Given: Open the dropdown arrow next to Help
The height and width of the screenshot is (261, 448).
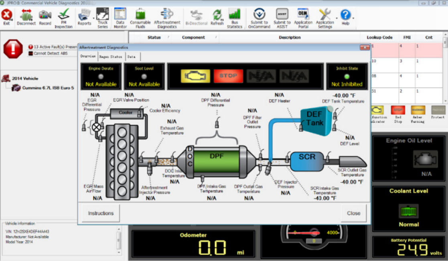Looking at the screenshot, I should (x=353, y=18).
